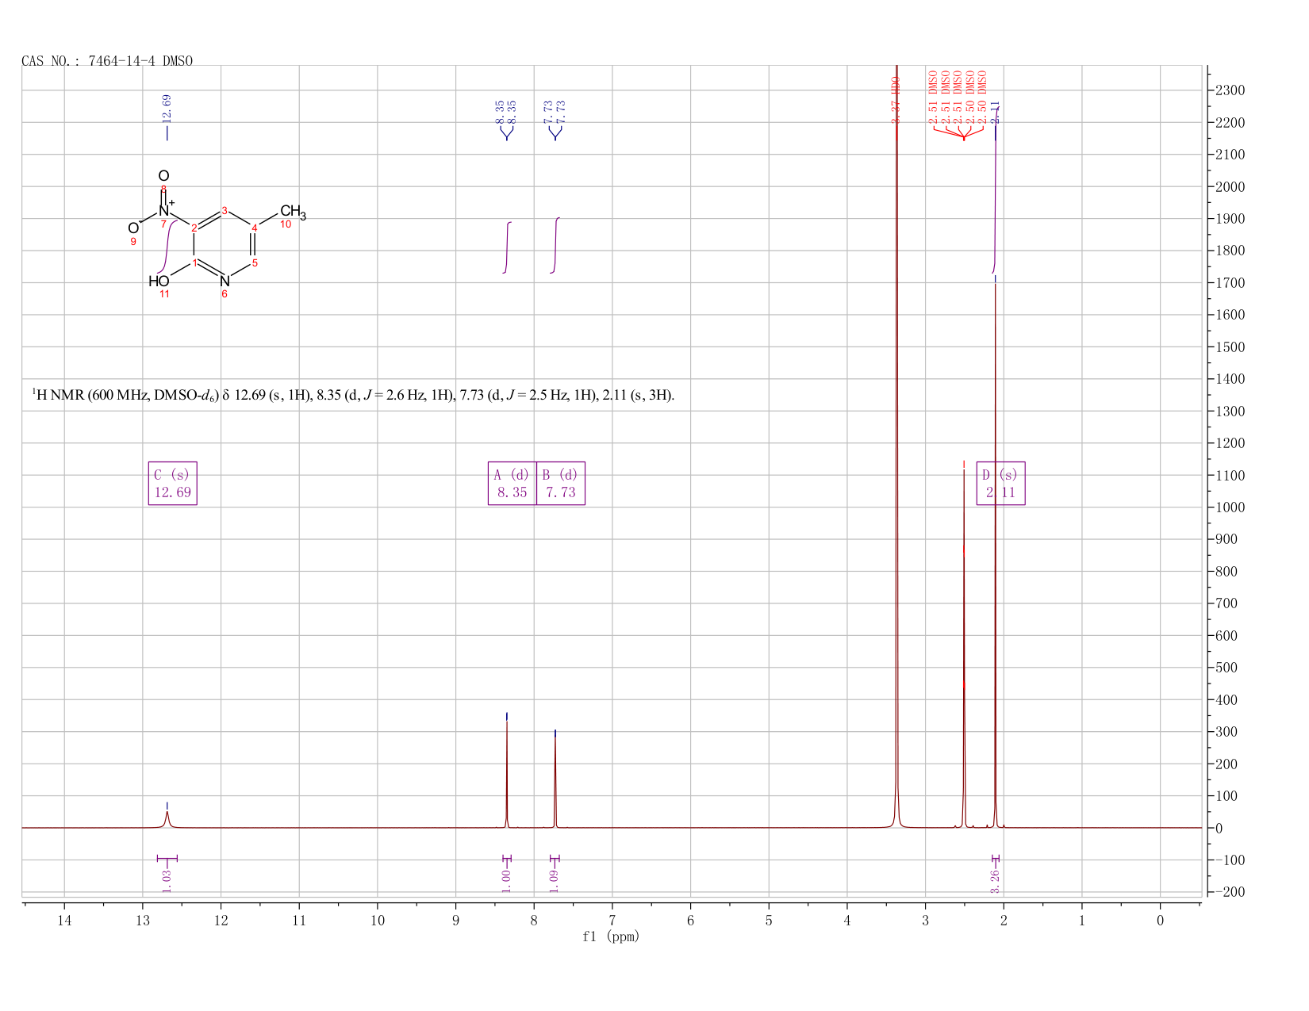Click the O atom labeled 8 in structure
Screen dimensions: 1309x1011
tap(163, 176)
